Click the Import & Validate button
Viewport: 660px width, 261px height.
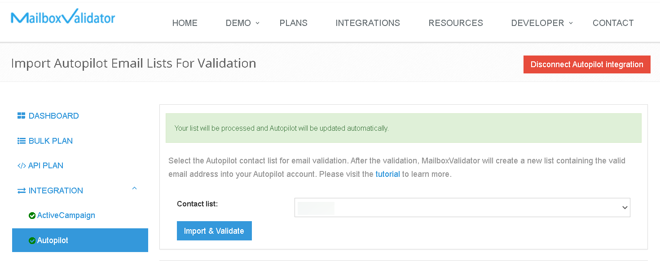(x=214, y=231)
